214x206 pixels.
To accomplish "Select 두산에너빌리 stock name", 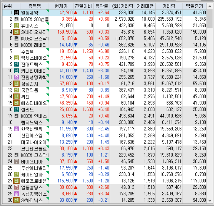I will [x=34, y=168].
